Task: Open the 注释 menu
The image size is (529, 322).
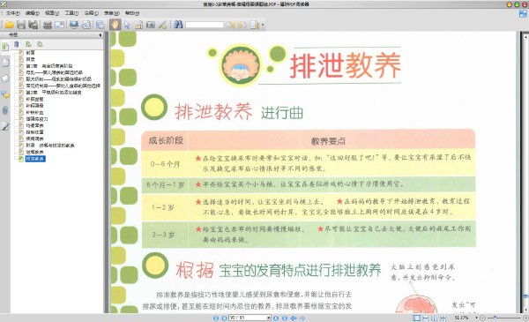Action: [91, 13]
